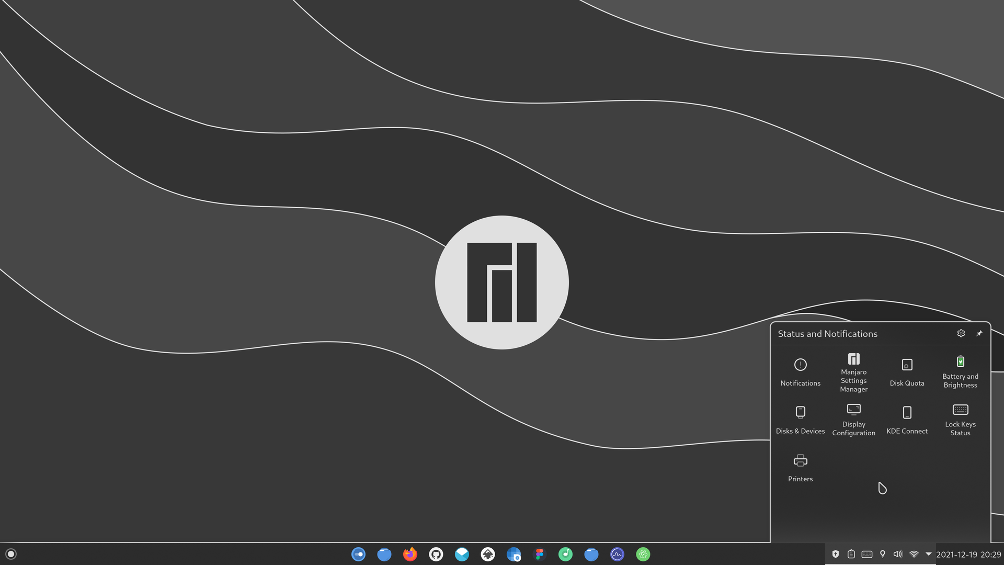This screenshot has width=1004, height=565.
Task: Launch System Settings toggle icon in taskbar
Action: tap(358, 554)
